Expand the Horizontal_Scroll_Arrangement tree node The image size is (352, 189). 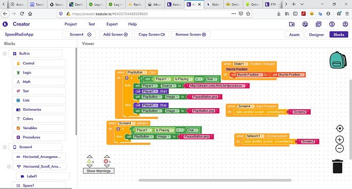click(x=9, y=167)
